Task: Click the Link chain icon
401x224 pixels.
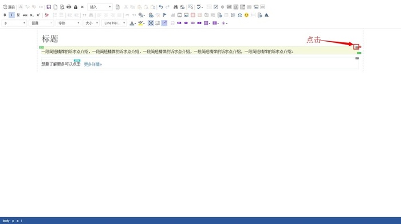Action: click(x=151, y=15)
